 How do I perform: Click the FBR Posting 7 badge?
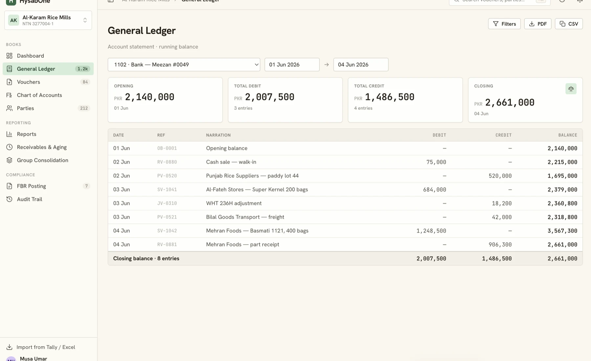pos(86,186)
